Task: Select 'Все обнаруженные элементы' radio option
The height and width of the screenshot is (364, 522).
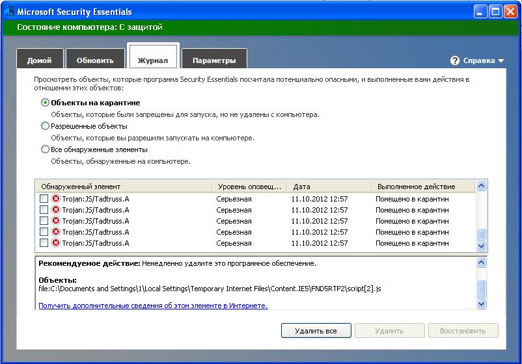Action: click(45, 149)
